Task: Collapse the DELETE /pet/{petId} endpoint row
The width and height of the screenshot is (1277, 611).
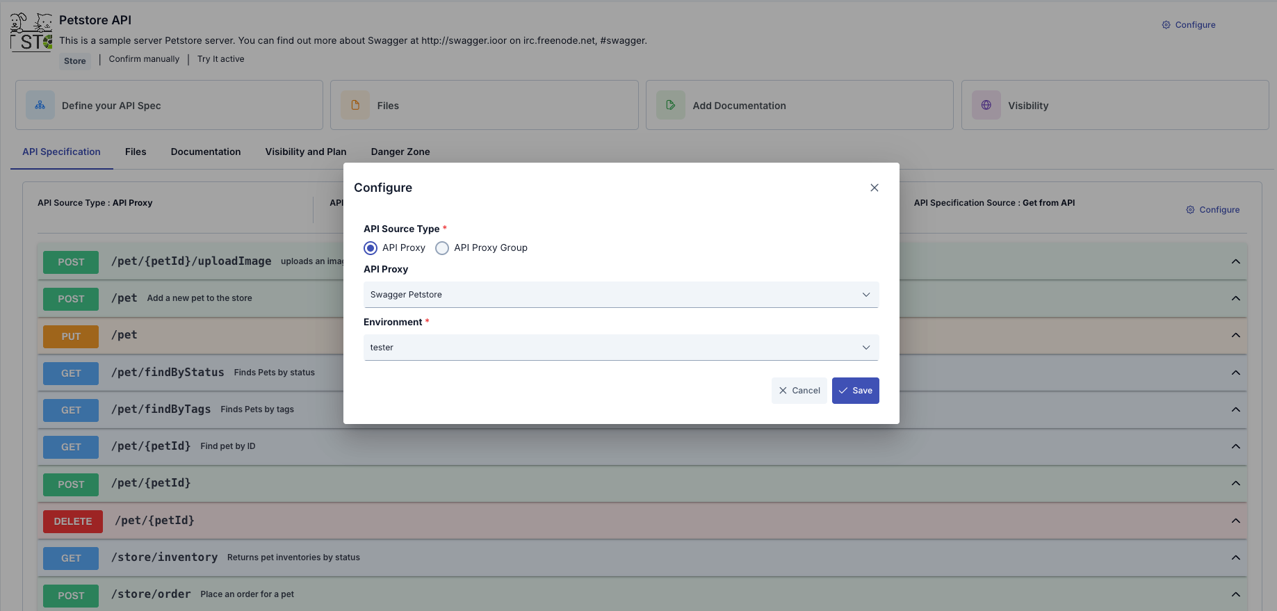Action: tap(1235, 521)
